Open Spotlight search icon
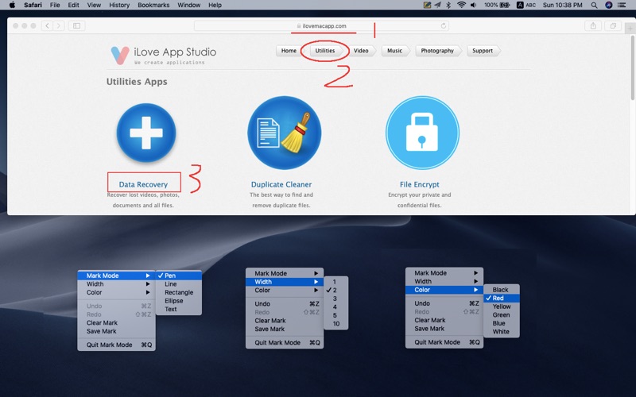636x397 pixels. click(x=594, y=6)
